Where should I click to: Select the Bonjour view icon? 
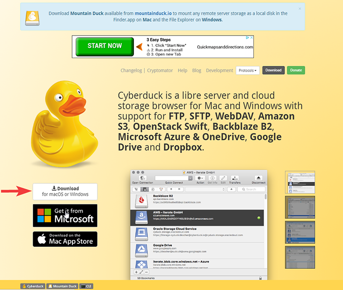pos(161,189)
